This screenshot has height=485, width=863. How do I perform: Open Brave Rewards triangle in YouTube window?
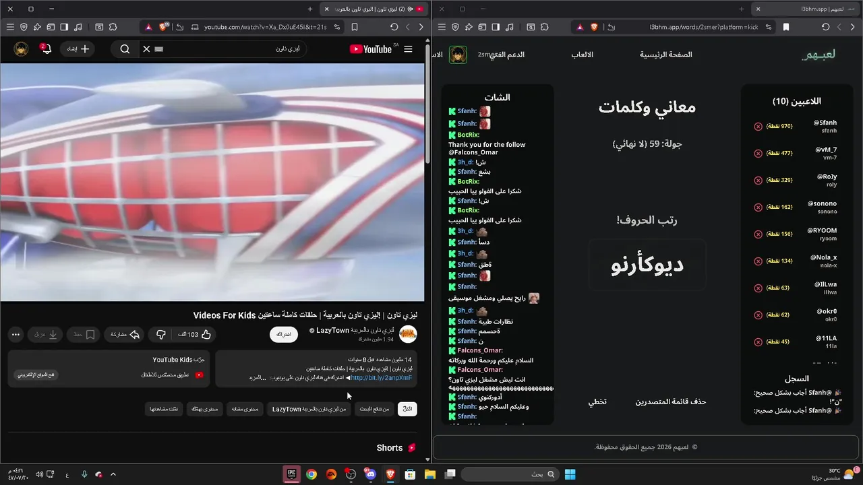148,27
